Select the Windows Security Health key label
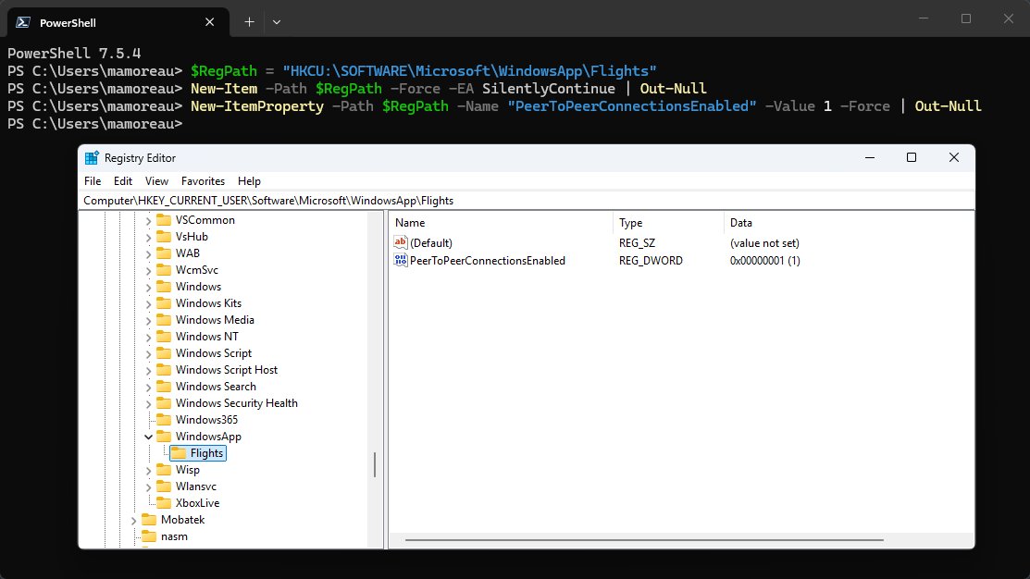1030x579 pixels. coord(237,403)
